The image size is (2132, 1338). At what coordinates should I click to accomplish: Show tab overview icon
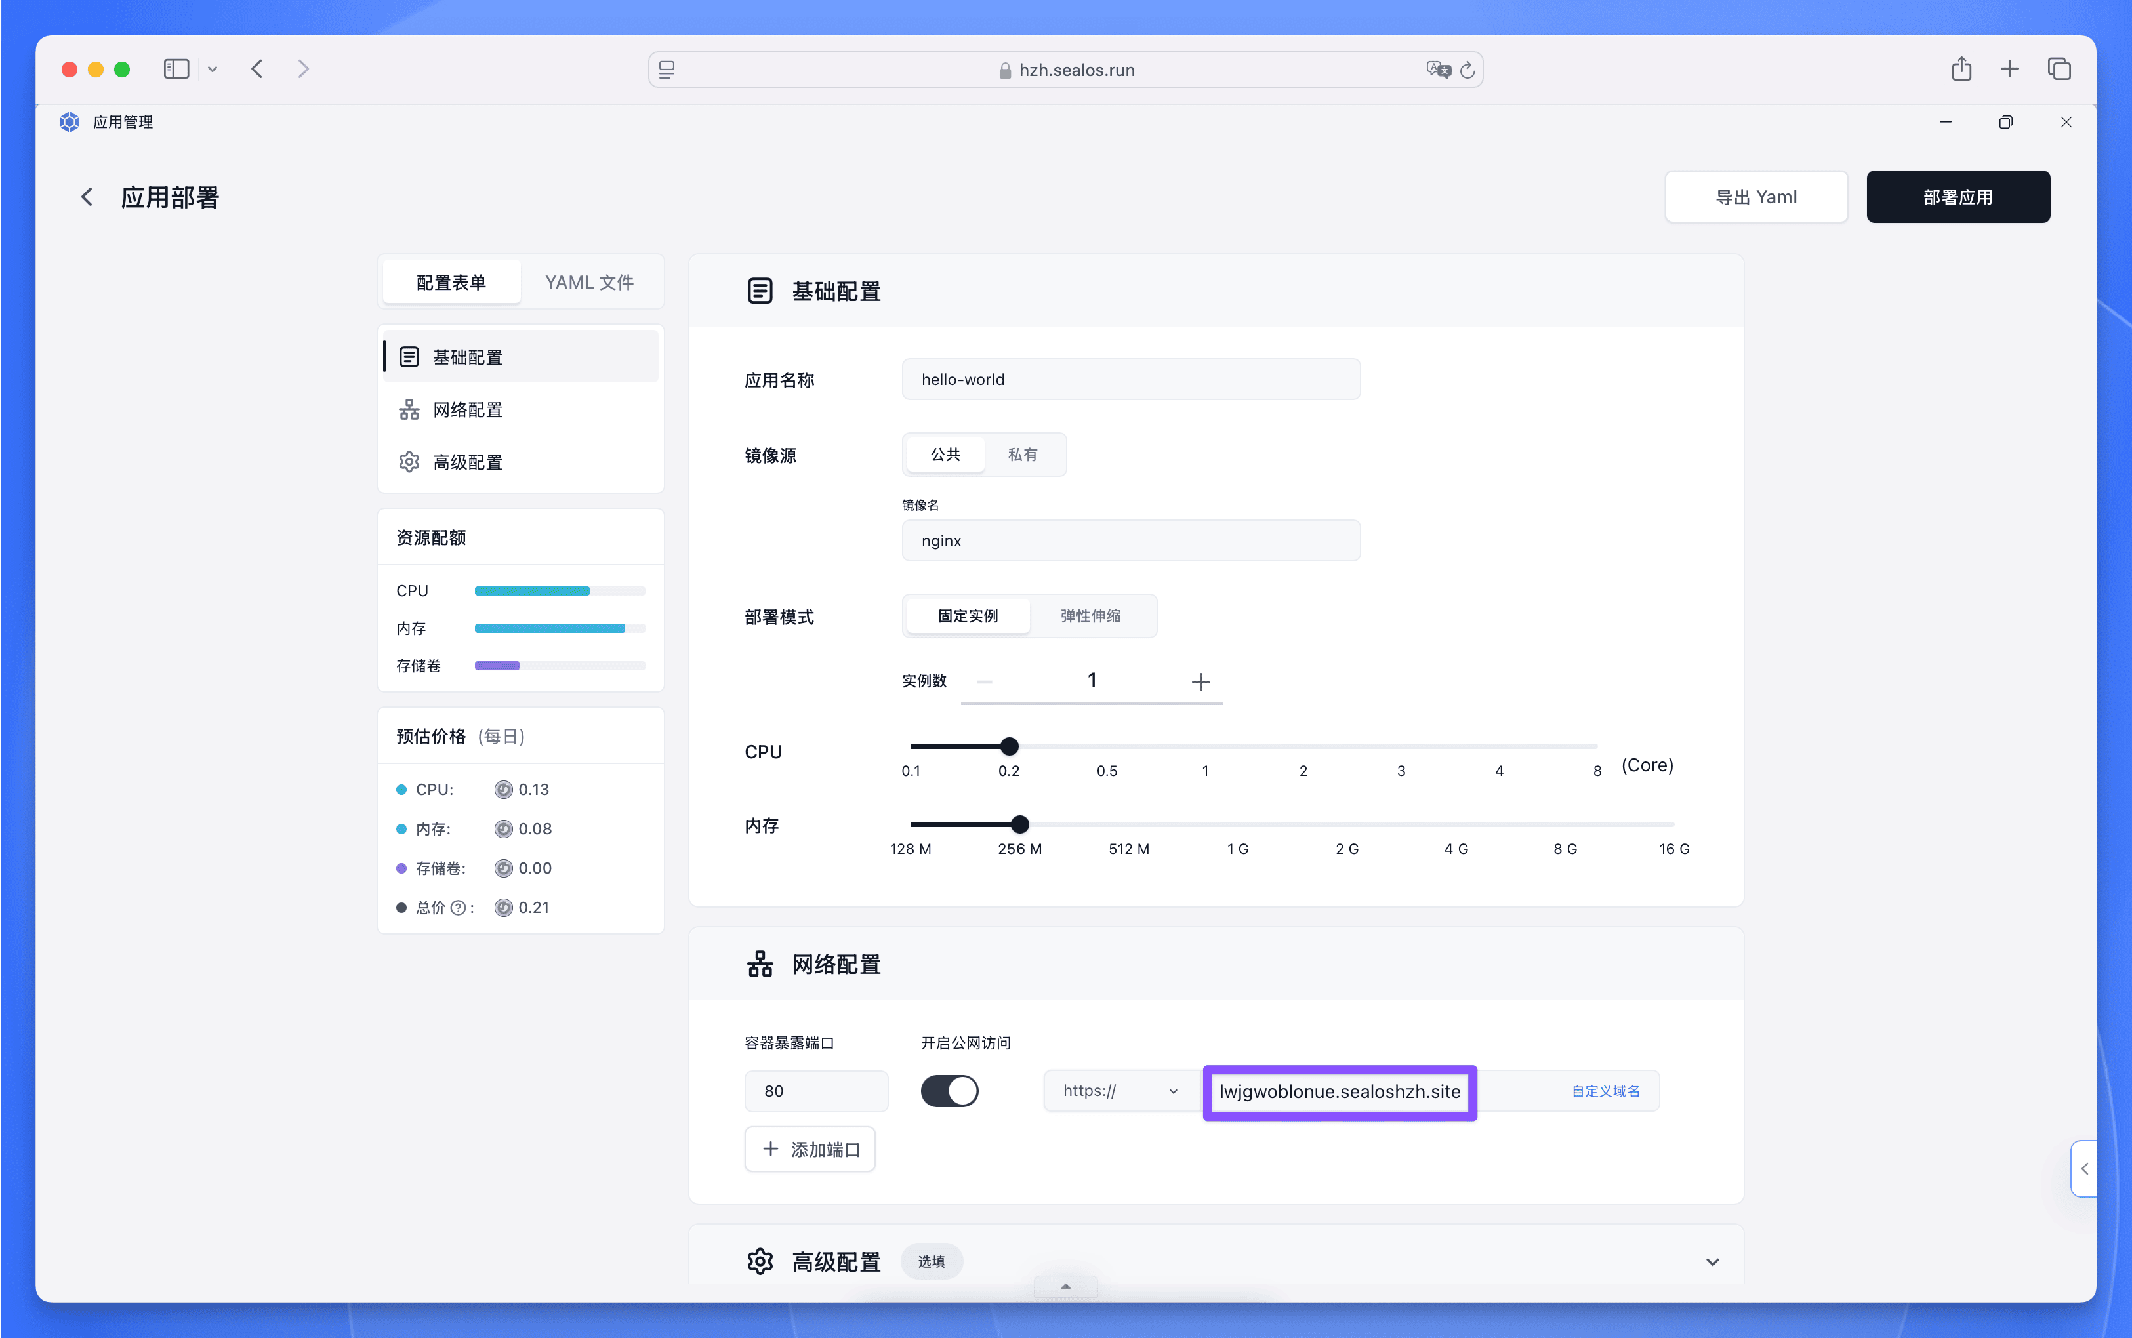pos(2059,68)
